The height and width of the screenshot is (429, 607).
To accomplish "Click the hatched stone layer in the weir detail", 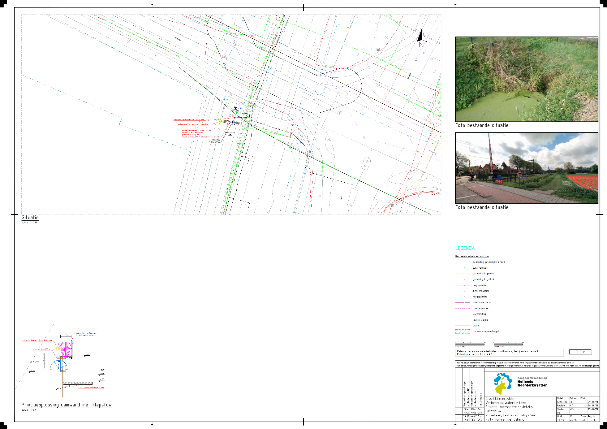I will [78, 383].
